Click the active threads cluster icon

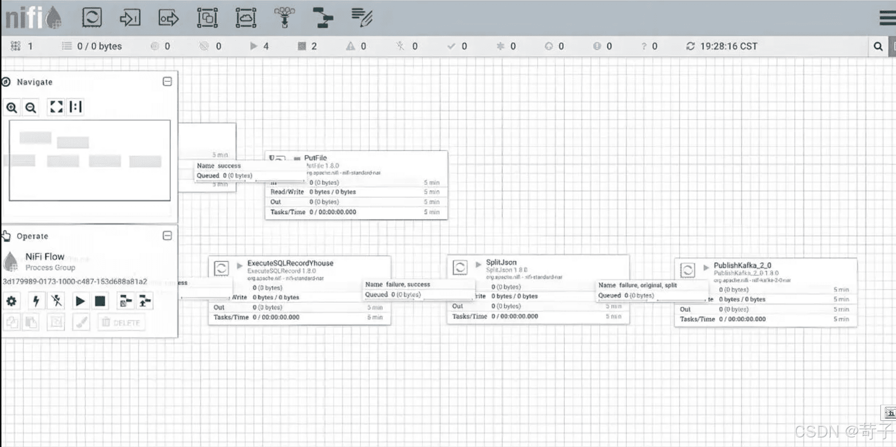point(15,46)
